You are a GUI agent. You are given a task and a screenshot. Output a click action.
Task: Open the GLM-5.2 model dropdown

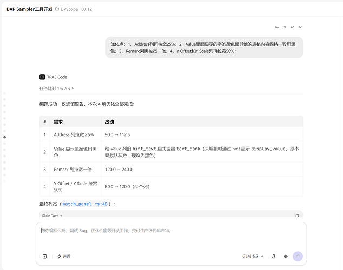[253, 256]
